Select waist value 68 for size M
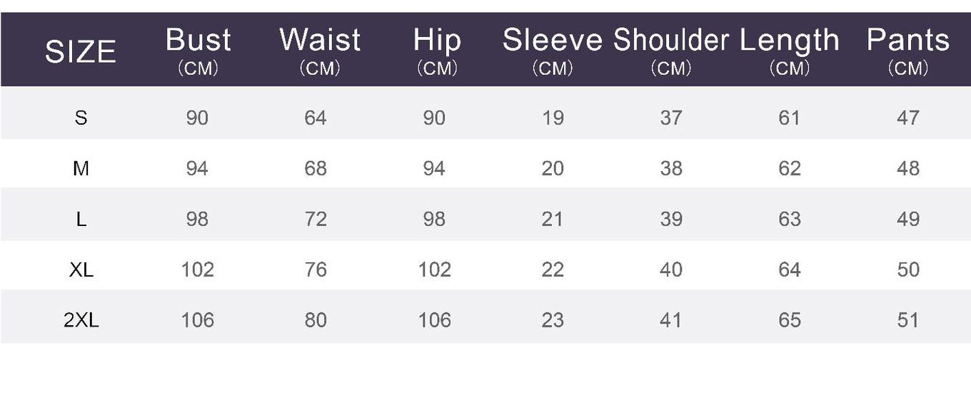Screen dimensions: 971x395 click(316, 168)
